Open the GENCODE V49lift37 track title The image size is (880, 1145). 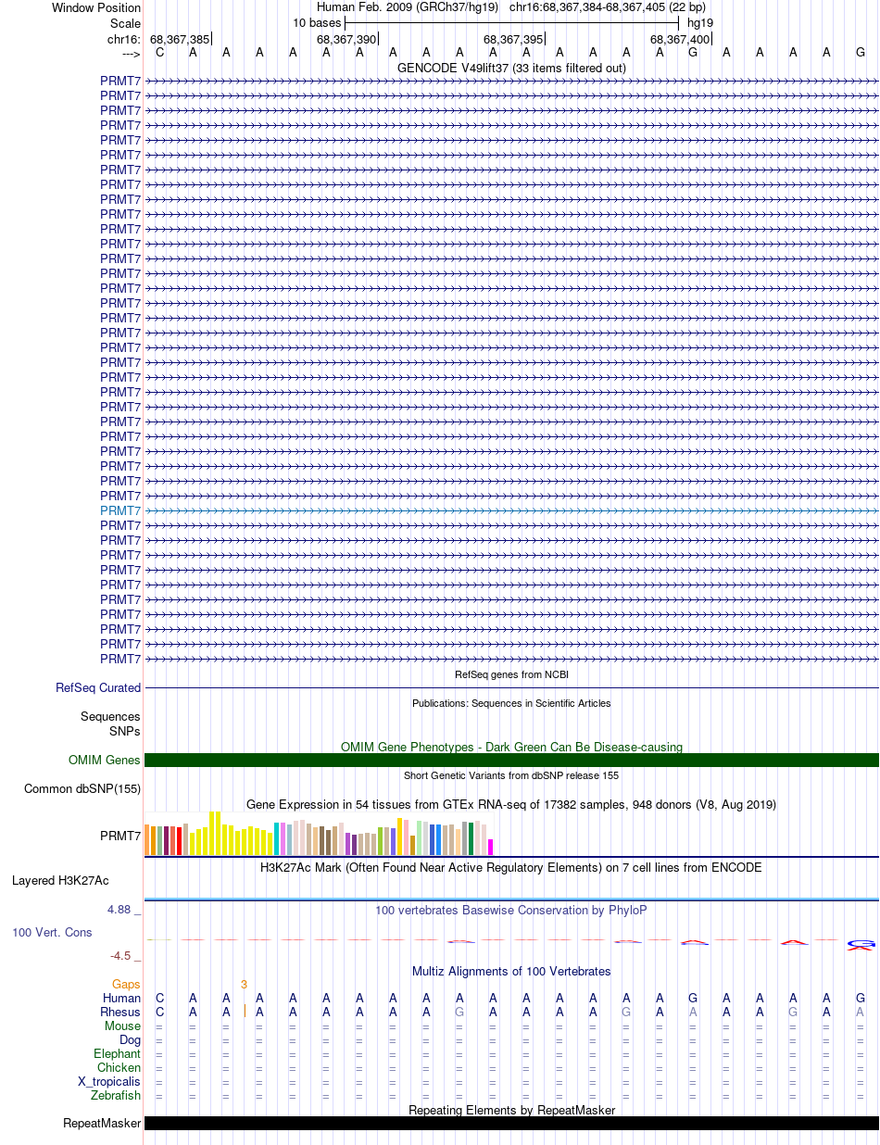[x=511, y=68]
